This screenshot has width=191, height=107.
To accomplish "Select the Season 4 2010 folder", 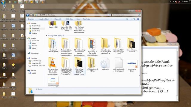I will pos(53,25).
